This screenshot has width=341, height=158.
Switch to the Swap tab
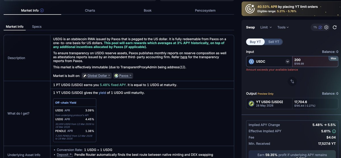coord(250,27)
